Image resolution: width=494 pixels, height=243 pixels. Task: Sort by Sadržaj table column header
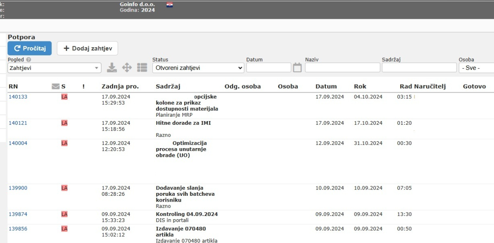[x=168, y=87]
